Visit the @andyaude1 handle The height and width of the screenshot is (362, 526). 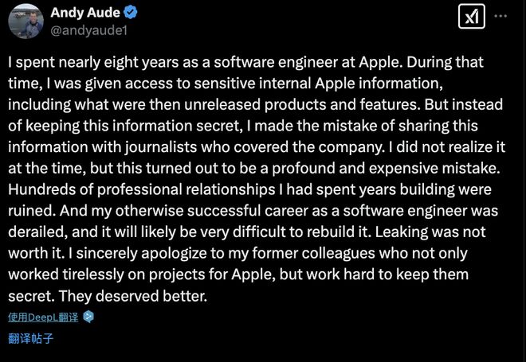click(x=89, y=30)
